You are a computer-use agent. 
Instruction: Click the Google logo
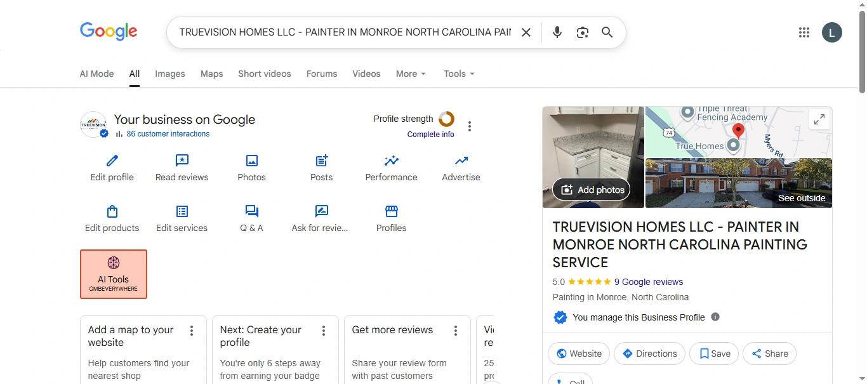109,32
